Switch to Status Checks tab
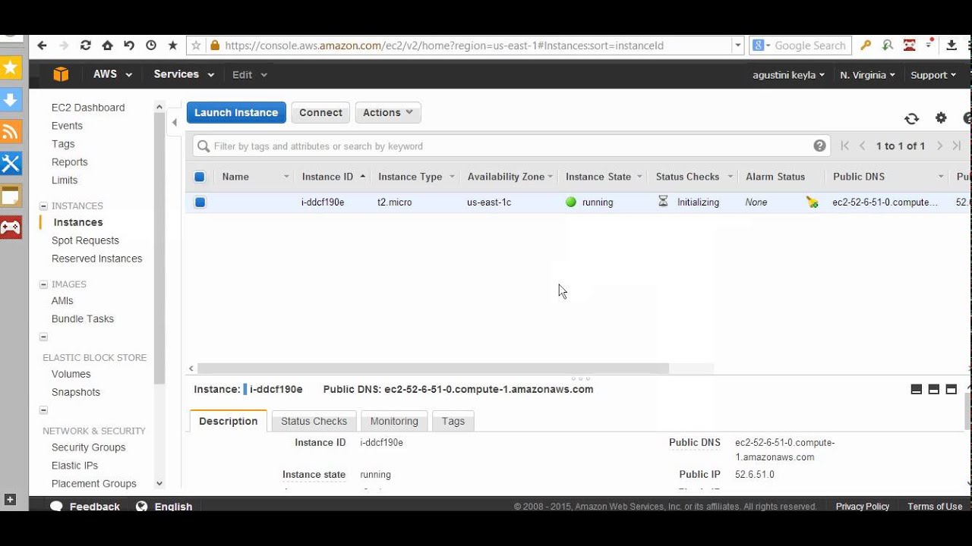This screenshot has height=546, width=972. 314,421
